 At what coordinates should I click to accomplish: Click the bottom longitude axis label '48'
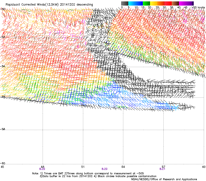42,167
